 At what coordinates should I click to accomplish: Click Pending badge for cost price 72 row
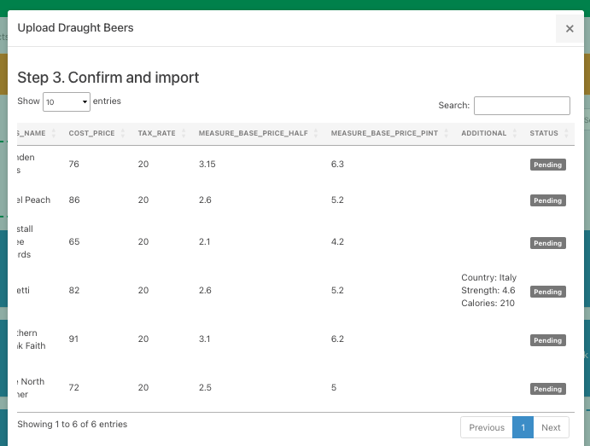547,389
